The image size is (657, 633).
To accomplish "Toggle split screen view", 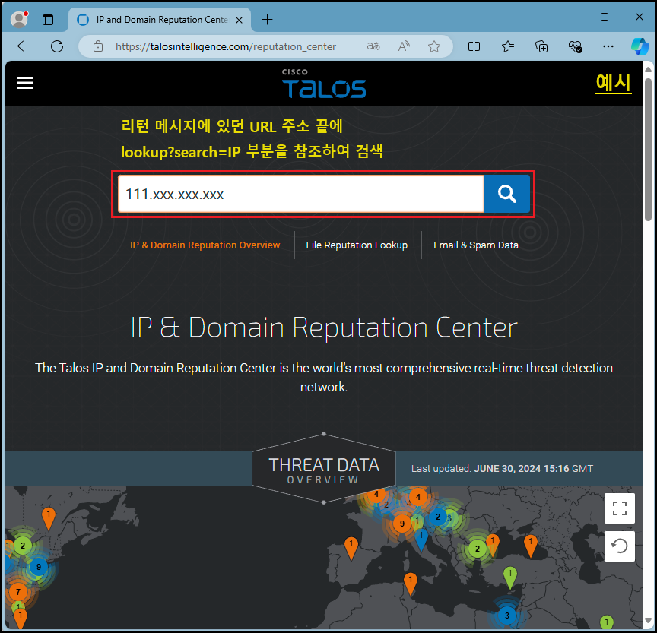I will pyautogui.click(x=474, y=46).
